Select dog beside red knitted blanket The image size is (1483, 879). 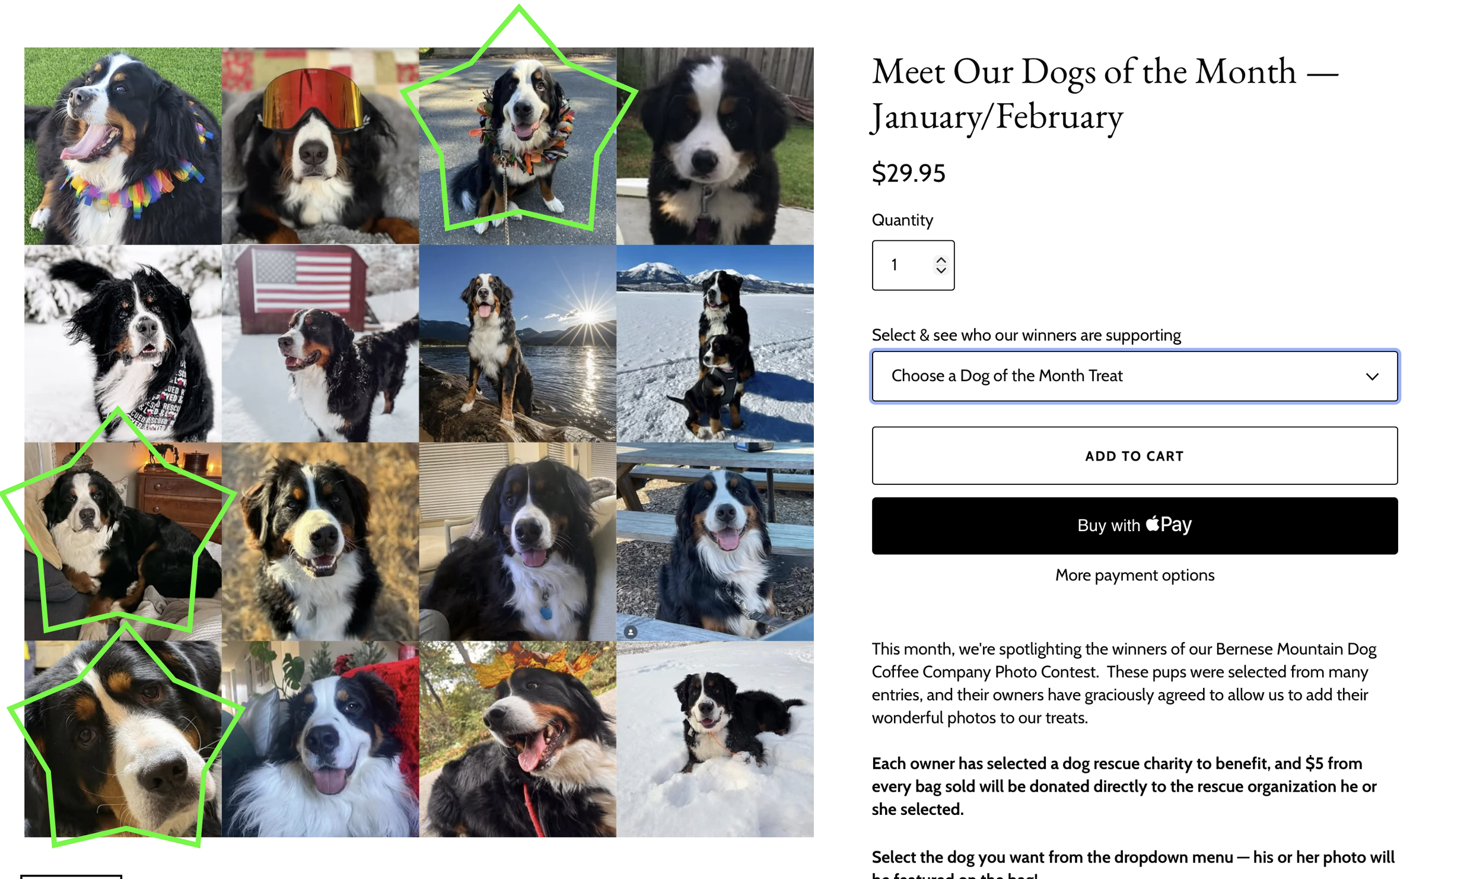(320, 739)
